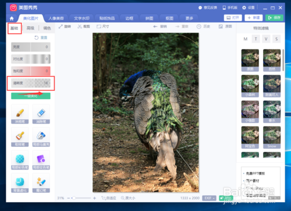Click the 裁剪 crop scissors icon
This screenshot has width=291, height=211.
coord(80,26)
